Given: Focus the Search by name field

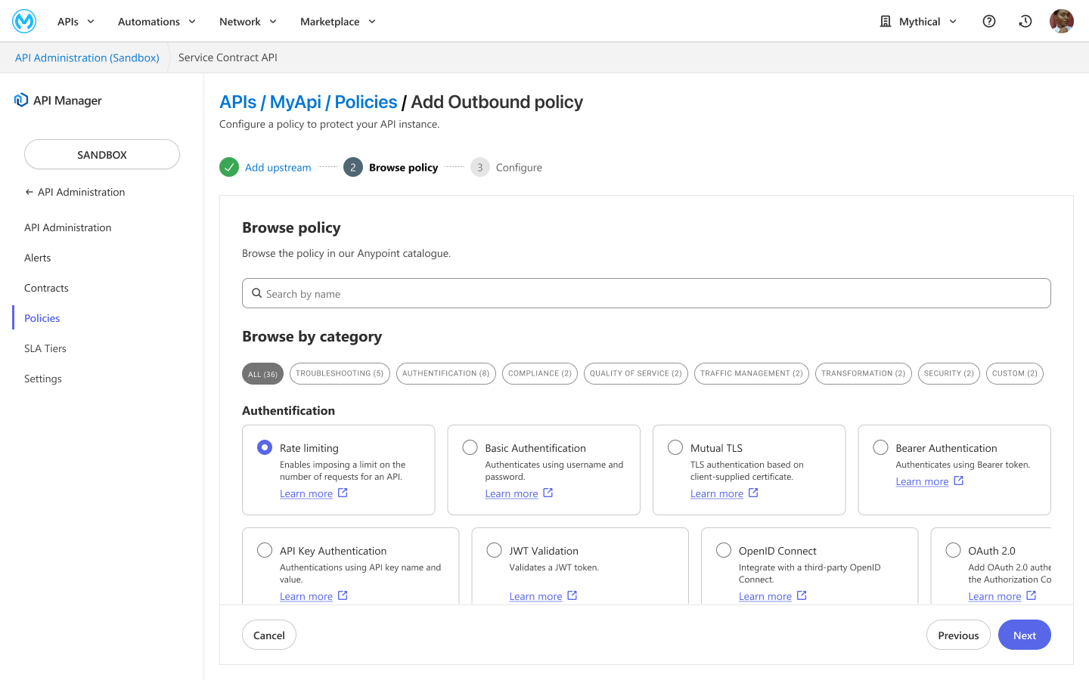Looking at the screenshot, I should (x=647, y=293).
